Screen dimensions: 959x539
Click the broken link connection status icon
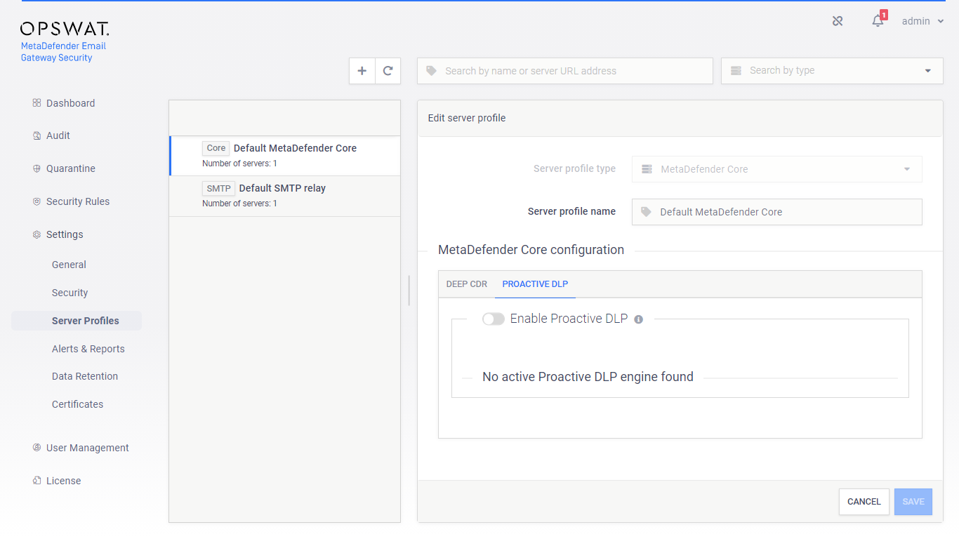point(838,21)
